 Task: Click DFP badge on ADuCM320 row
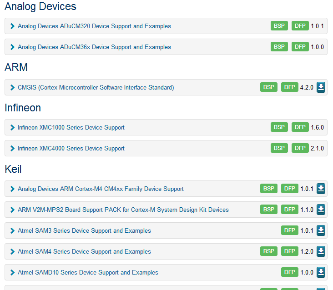pos(300,25)
